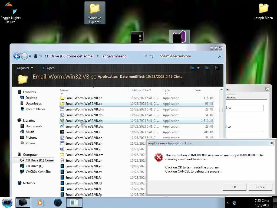Click the icon of Email-Worm.Win32.VB.dq
This screenshot has width=277, height=208.
[x=62, y=121]
